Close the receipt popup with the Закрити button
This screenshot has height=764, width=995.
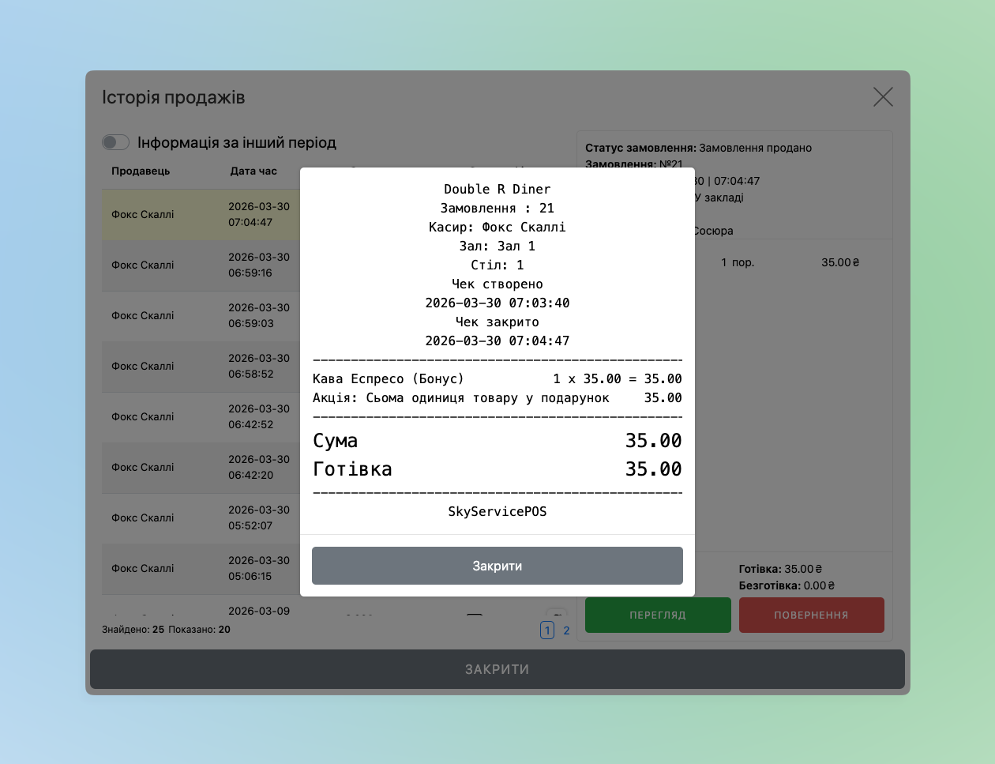point(497,566)
